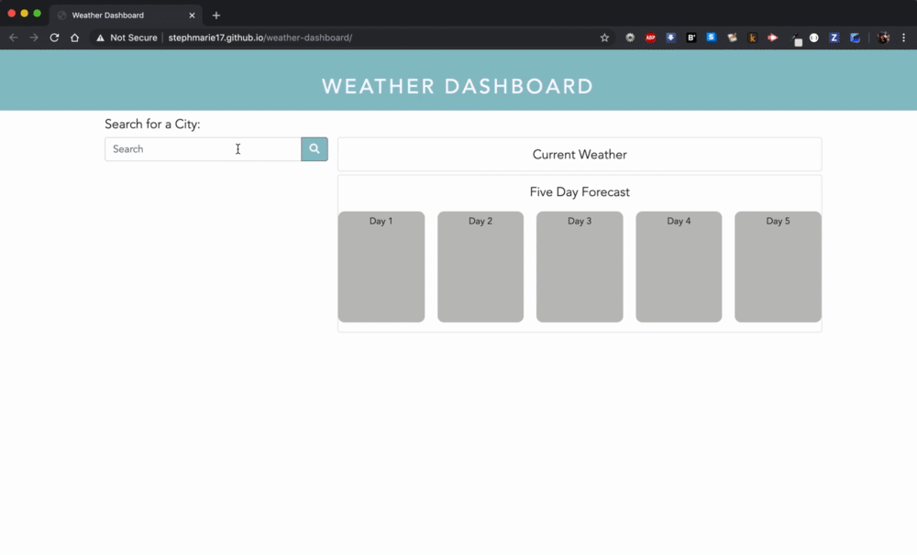The width and height of the screenshot is (917, 555).
Task: Click the magnifying glass search button
Action: coord(314,149)
